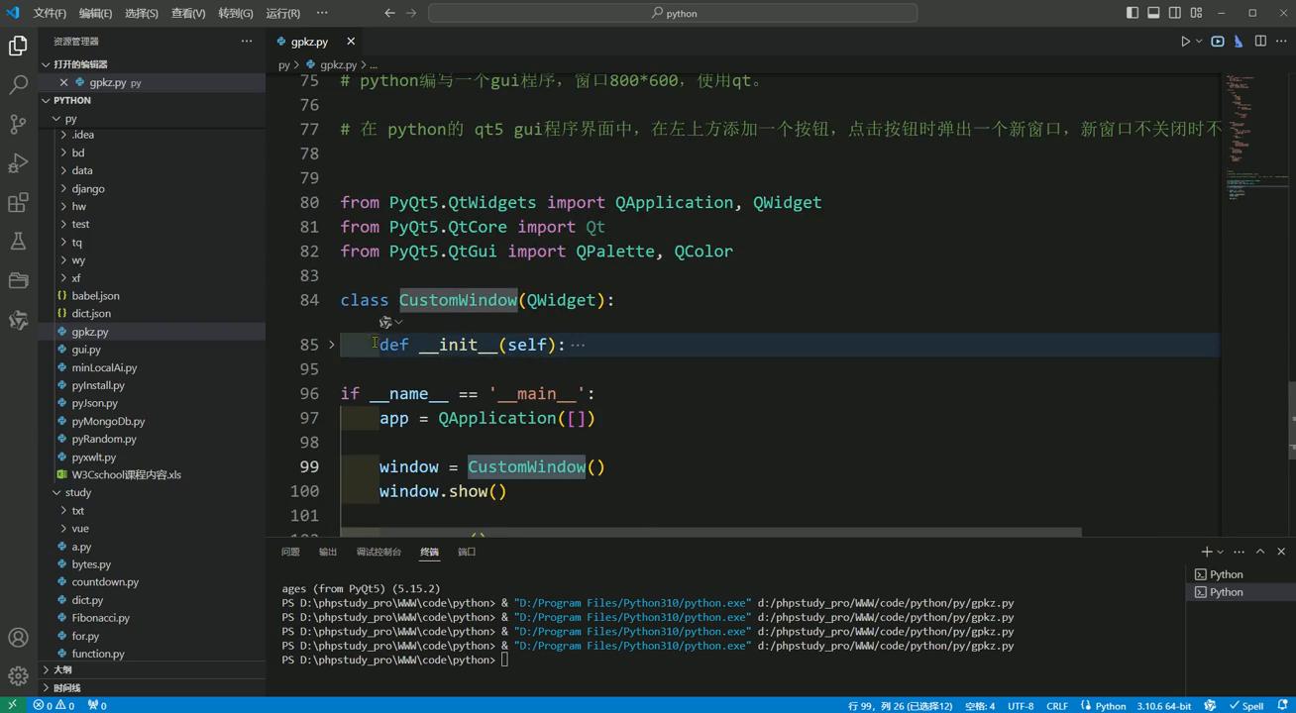Image resolution: width=1296 pixels, height=713 pixels.
Task: Split the editor to the right
Action: [x=1260, y=42]
